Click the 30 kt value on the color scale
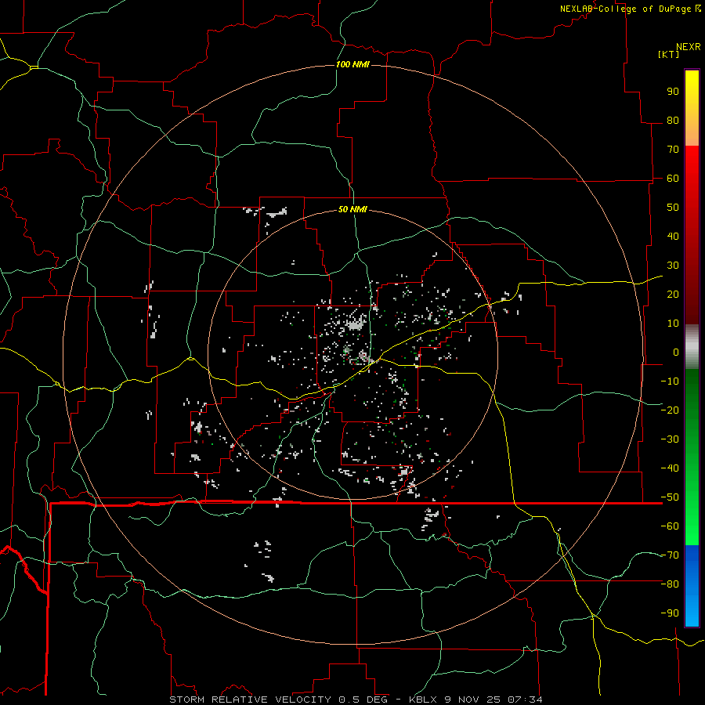This screenshot has width=705, height=705. (673, 266)
